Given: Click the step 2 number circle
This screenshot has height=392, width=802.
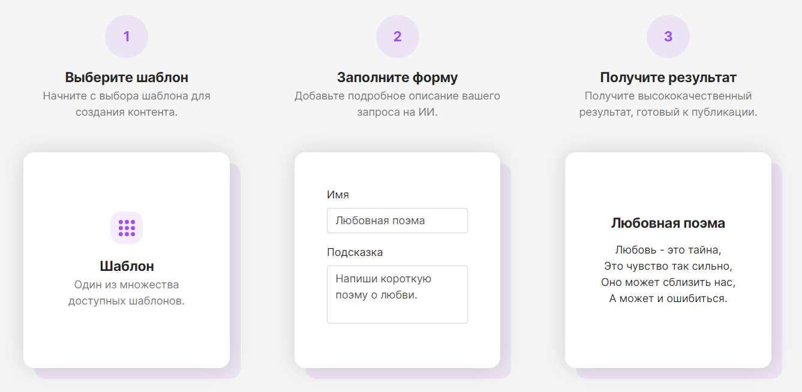Looking at the screenshot, I should 397,37.
